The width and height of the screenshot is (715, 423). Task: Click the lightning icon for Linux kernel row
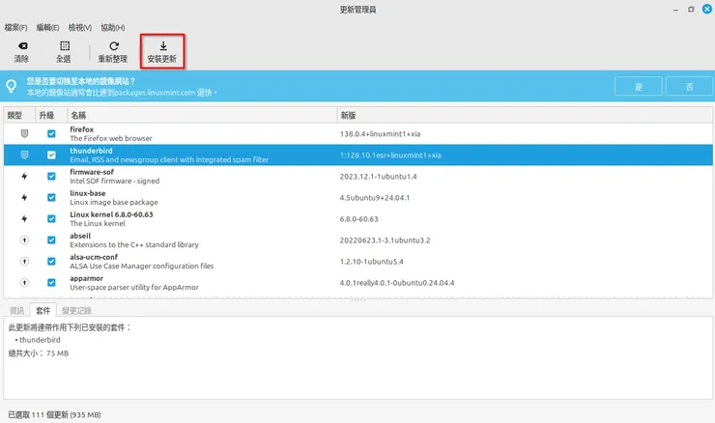tap(24, 219)
